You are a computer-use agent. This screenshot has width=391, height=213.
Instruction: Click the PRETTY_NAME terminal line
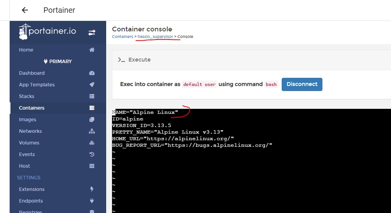(167, 132)
